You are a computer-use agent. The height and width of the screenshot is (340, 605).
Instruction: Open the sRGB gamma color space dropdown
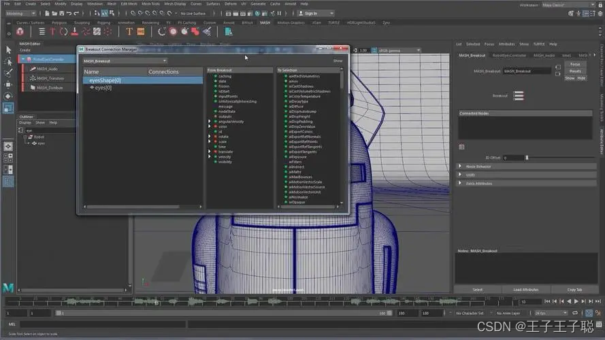[391, 50]
